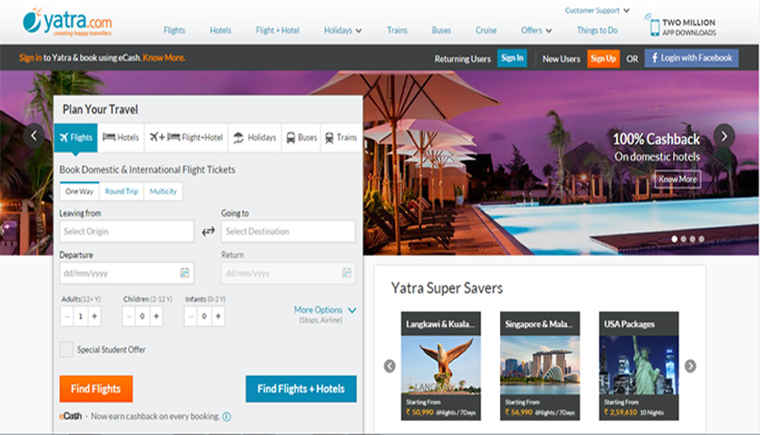Click the Find Flights + Hotels button
This screenshot has width=760, height=435.
(x=301, y=389)
